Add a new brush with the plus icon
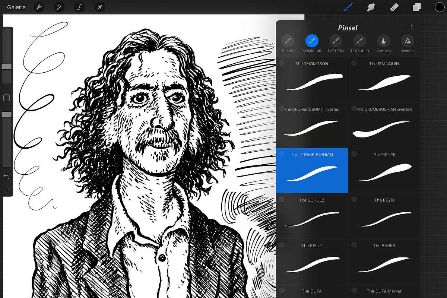Screen dimensions: 447x298 (x=411, y=27)
